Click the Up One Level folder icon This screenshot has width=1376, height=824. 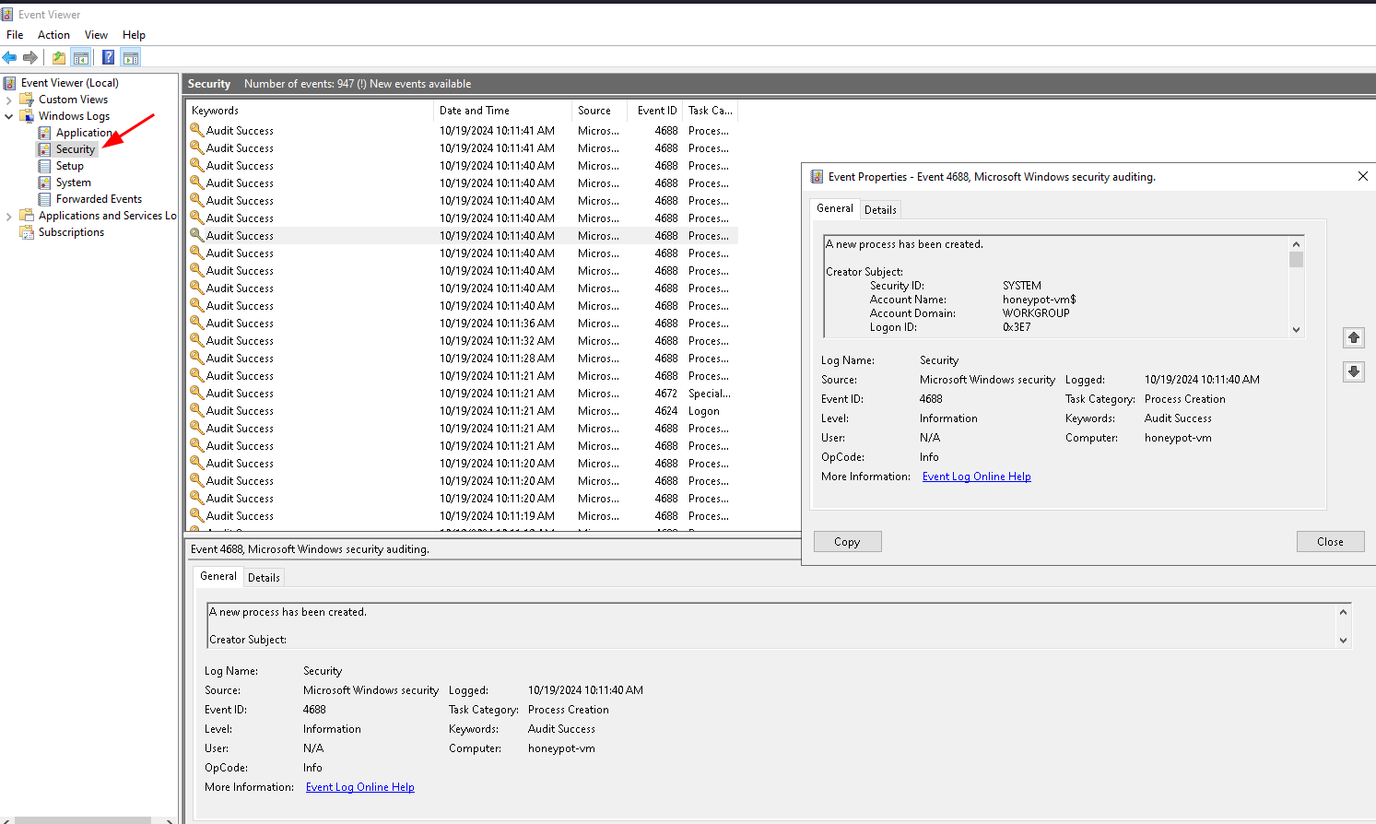(59, 57)
